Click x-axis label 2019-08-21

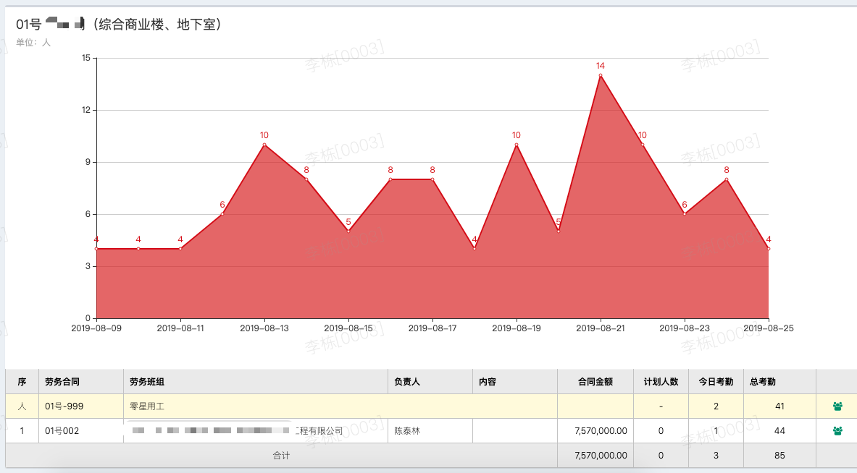point(600,328)
